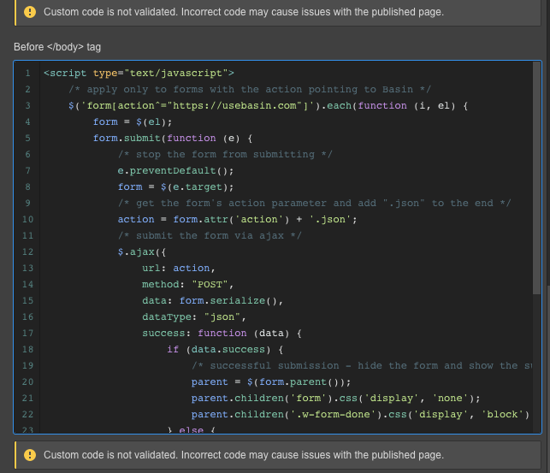Image resolution: width=550 pixels, height=473 pixels.
Task: Click line number 17 in gutter
Action: click(27, 333)
